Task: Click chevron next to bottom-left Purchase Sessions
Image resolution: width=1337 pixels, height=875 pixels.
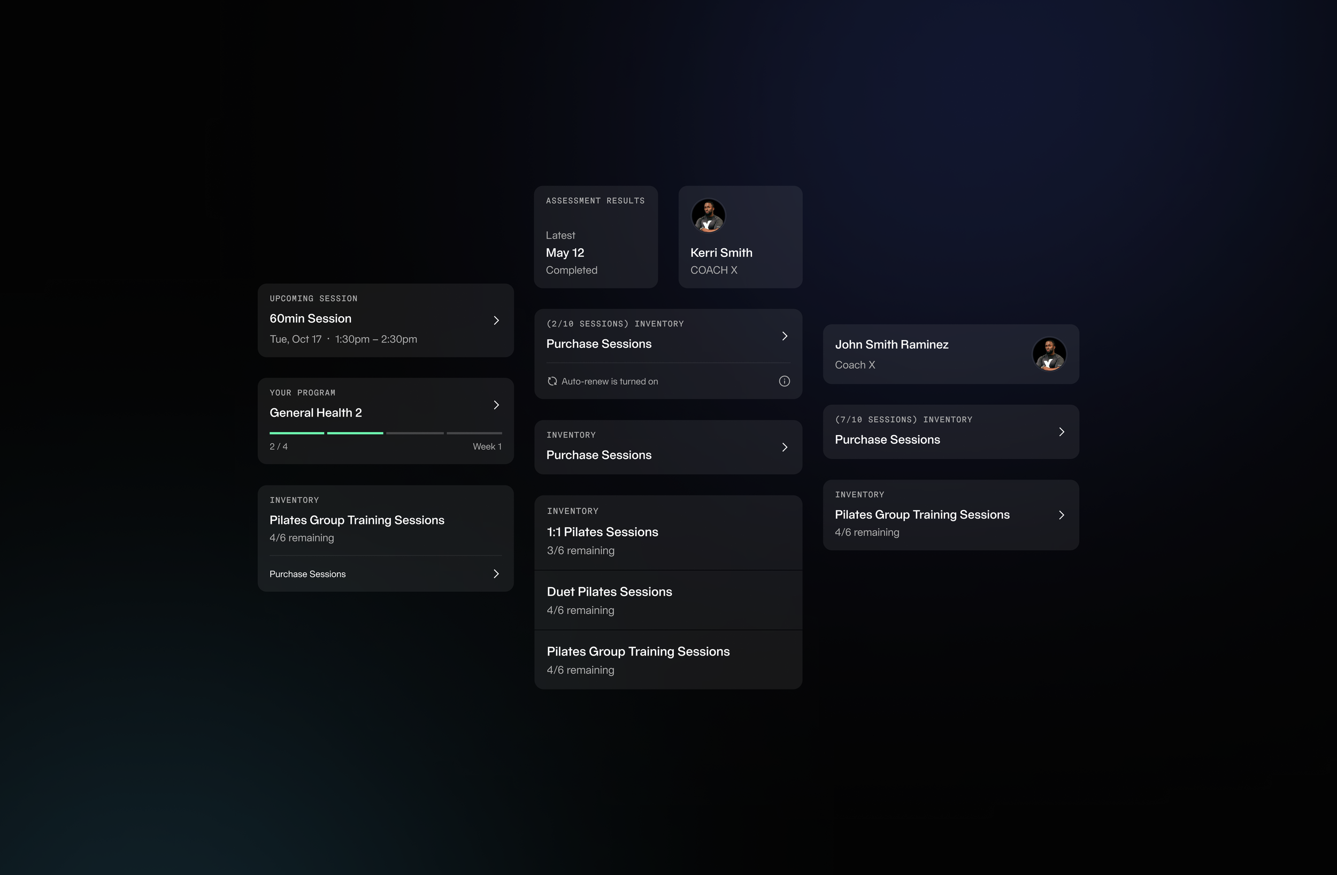Action: 496,574
